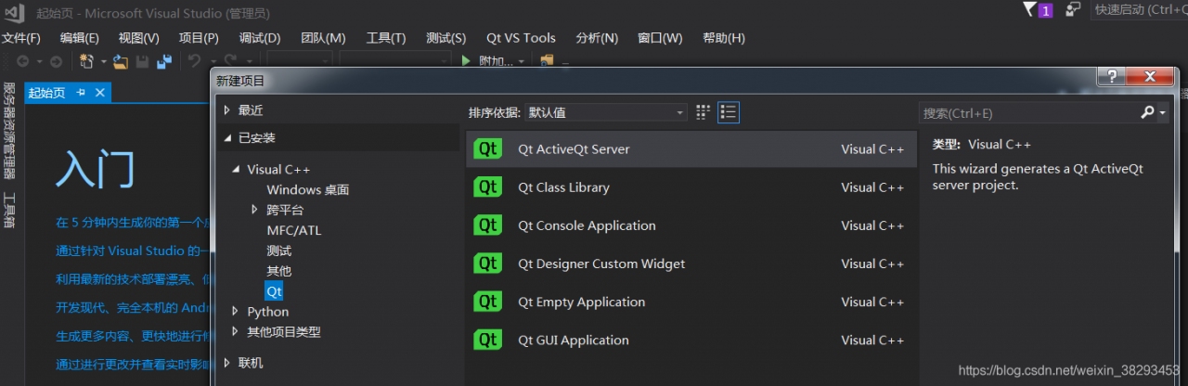1188x386 pixels.
Task: Expand the Python tree node
Action: click(236, 312)
